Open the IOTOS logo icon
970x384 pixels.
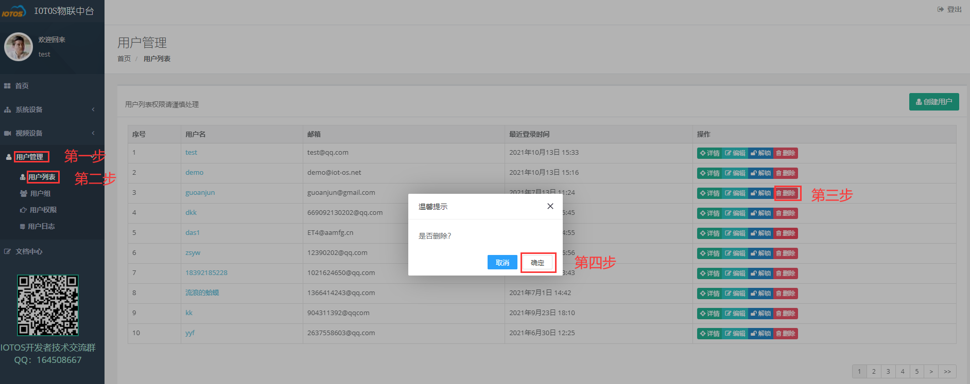point(13,11)
